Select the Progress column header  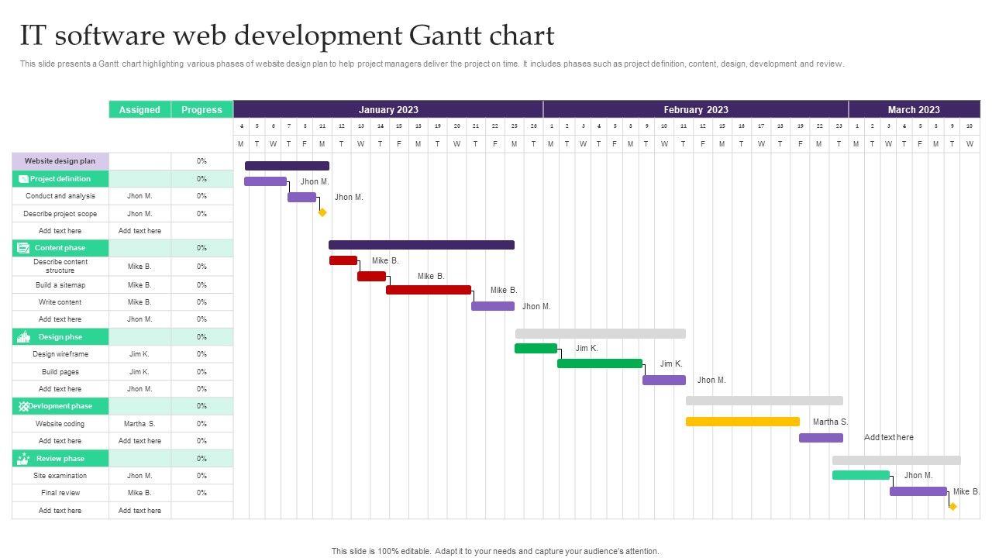(201, 109)
